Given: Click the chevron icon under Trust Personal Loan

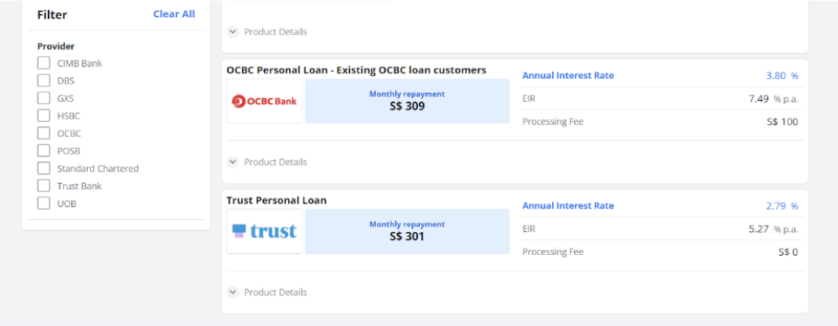Looking at the screenshot, I should click(233, 292).
